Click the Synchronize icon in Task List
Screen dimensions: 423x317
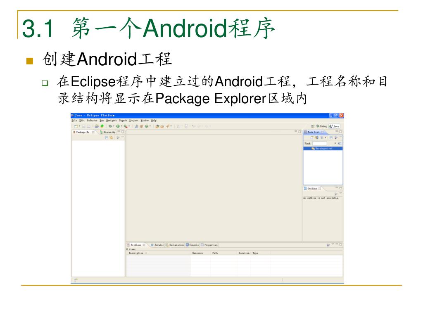317,137
